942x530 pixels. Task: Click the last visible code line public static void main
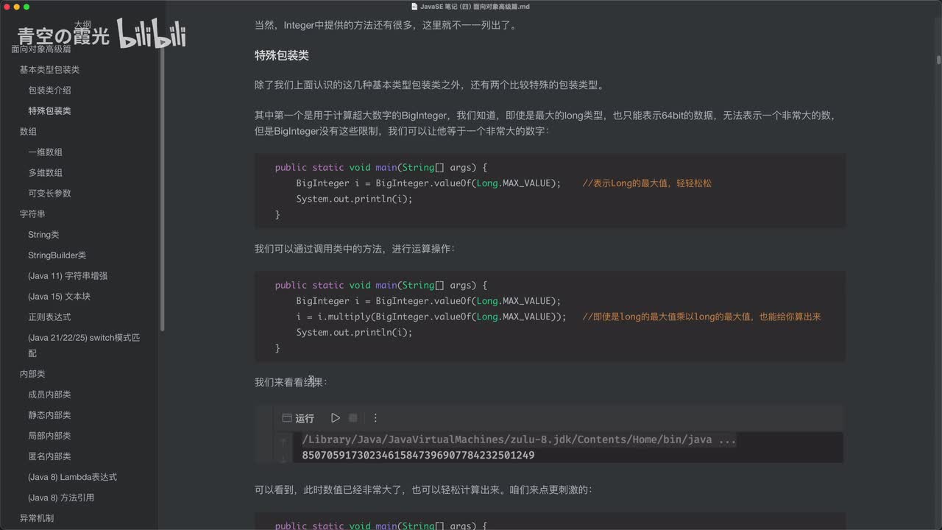381,526
